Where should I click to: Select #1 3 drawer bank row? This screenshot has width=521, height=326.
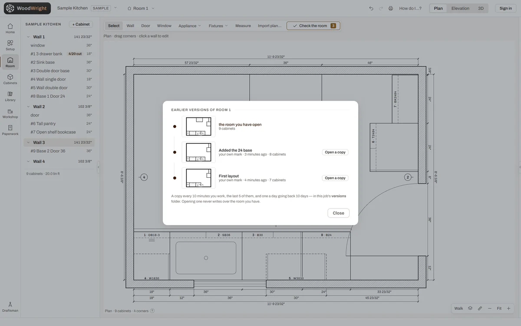tap(59, 54)
